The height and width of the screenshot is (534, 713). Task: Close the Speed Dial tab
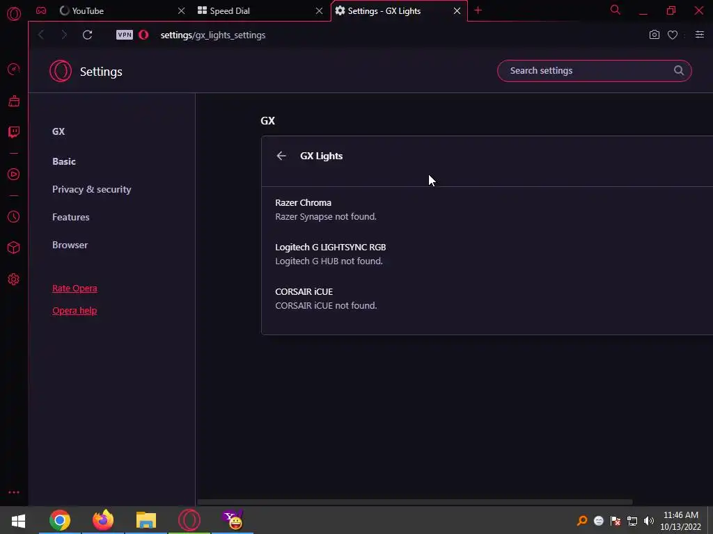click(x=319, y=11)
